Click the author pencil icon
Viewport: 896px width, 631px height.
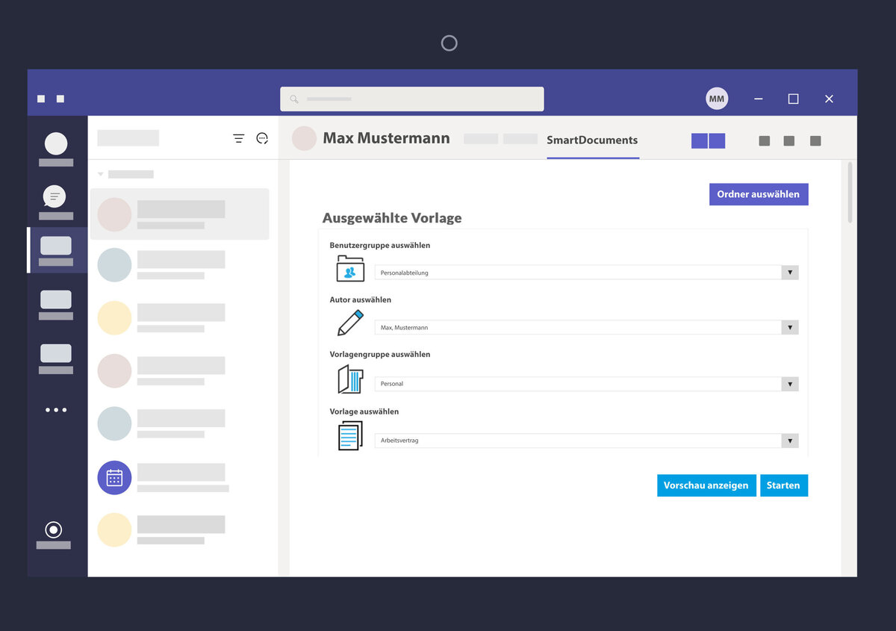point(349,323)
